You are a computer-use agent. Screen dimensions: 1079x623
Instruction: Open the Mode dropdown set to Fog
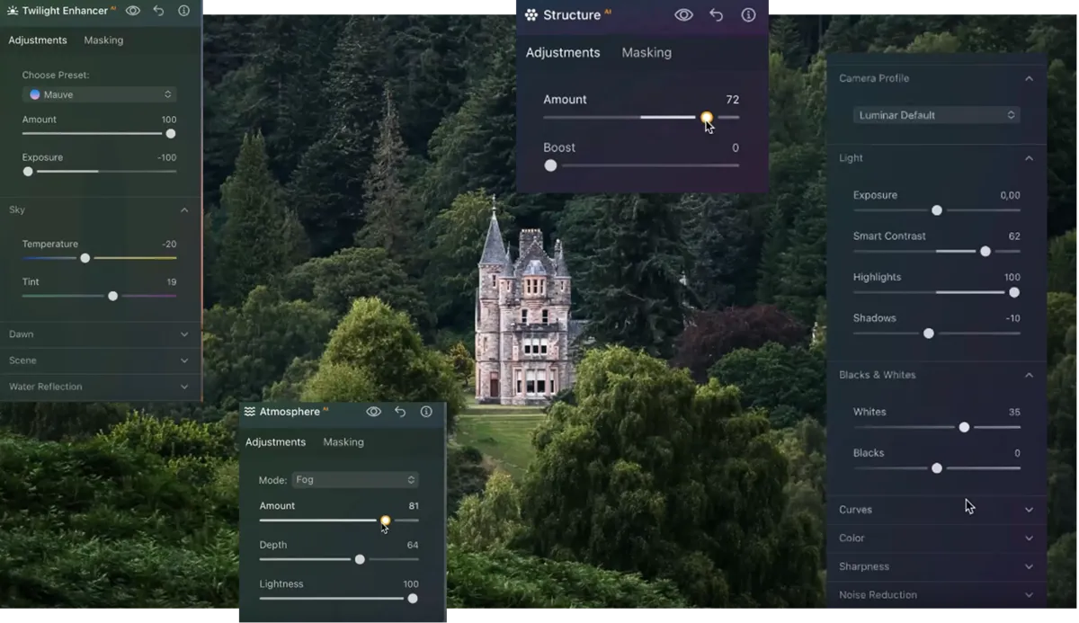355,479
